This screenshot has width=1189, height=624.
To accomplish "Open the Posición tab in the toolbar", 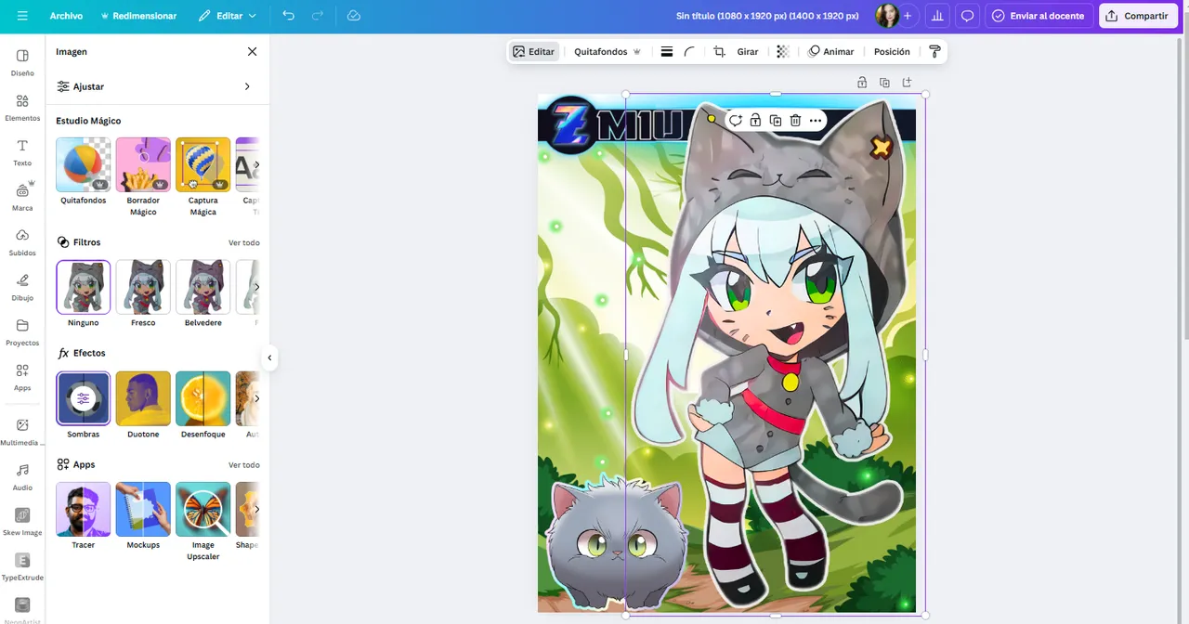I will click(x=892, y=52).
